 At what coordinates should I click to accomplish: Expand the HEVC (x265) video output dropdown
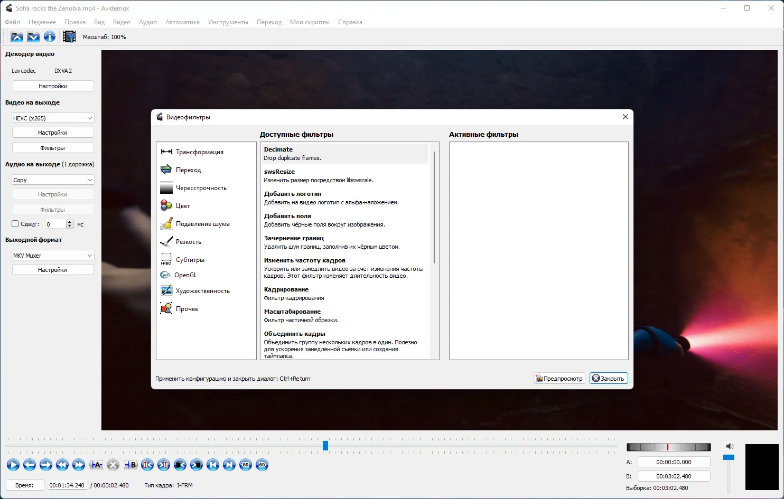point(53,118)
